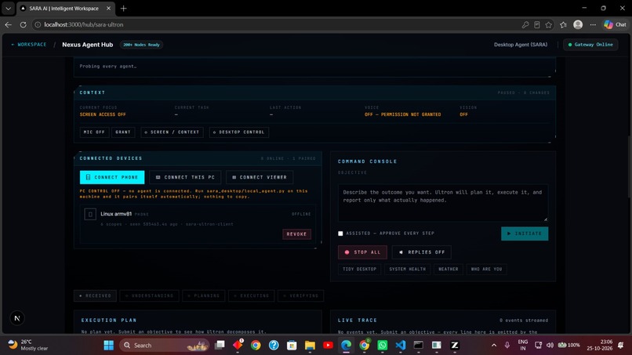Revoke the Linux armv8l device

click(x=296, y=234)
